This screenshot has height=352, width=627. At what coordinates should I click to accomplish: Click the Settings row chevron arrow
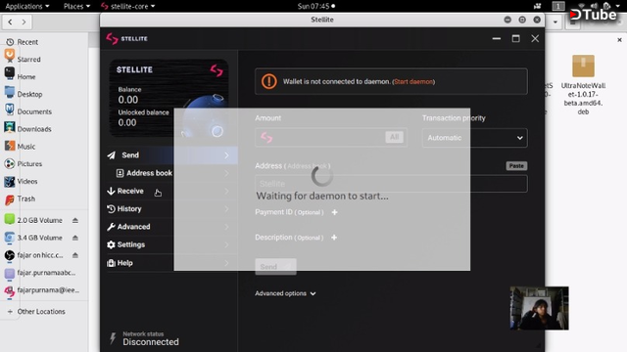pyautogui.click(x=226, y=244)
